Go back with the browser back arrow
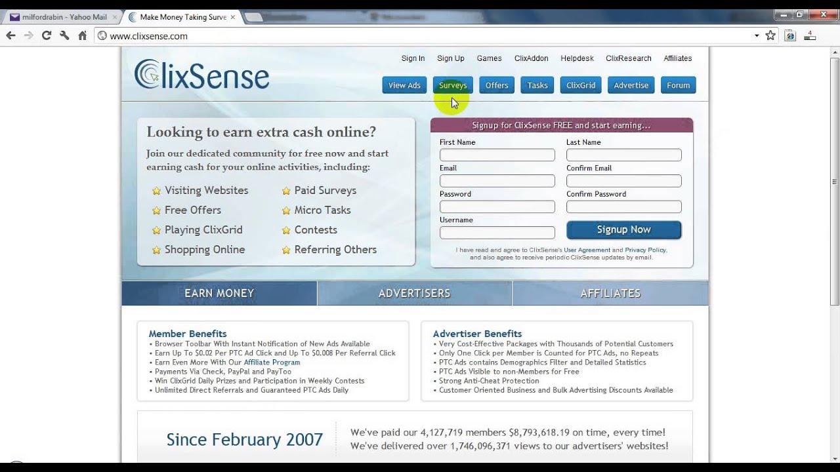 [x=10, y=36]
